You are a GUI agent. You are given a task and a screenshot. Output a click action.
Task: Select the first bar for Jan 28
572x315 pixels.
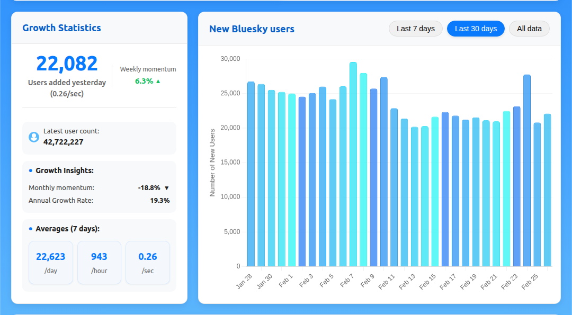click(251, 175)
